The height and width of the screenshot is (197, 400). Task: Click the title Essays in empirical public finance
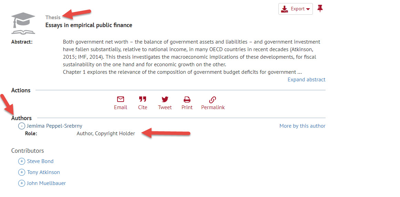pos(89,25)
